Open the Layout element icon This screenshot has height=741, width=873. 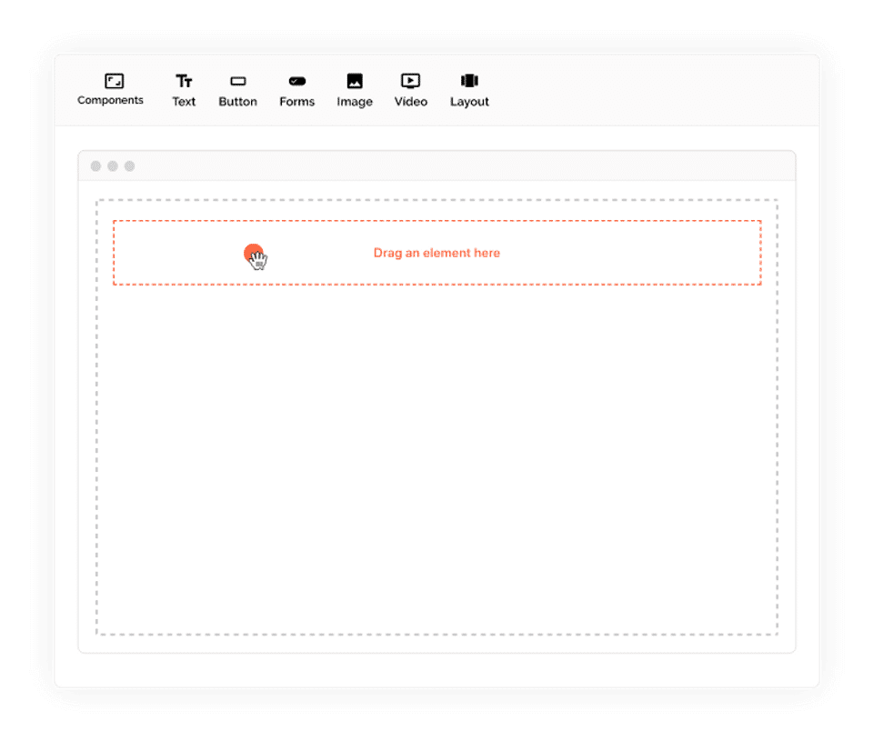pos(469,81)
